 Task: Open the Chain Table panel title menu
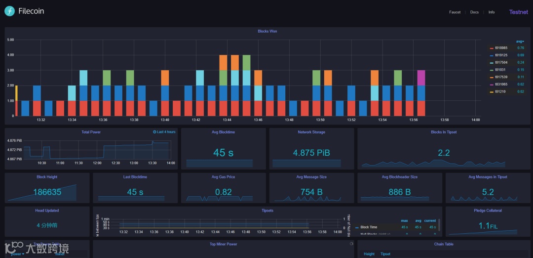tap(444, 244)
